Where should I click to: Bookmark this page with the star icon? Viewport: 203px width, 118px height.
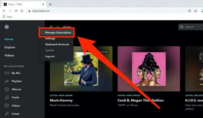pyautogui.click(x=196, y=11)
